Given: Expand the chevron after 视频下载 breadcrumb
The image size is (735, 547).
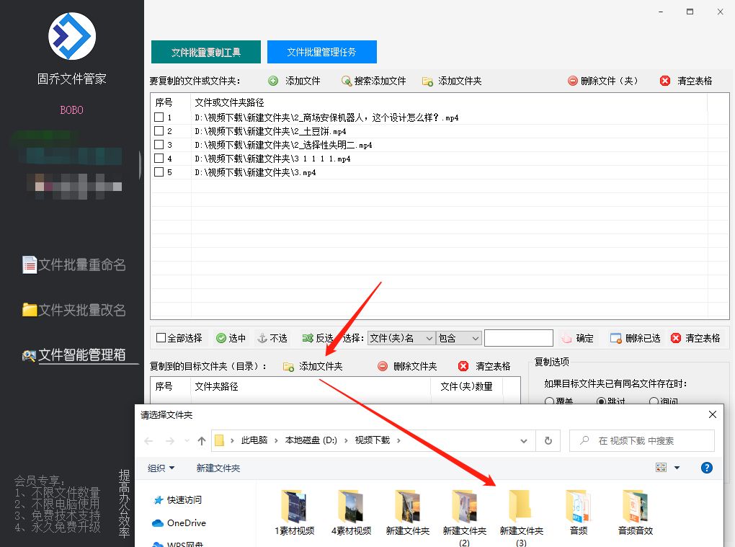Looking at the screenshot, I should [398, 440].
